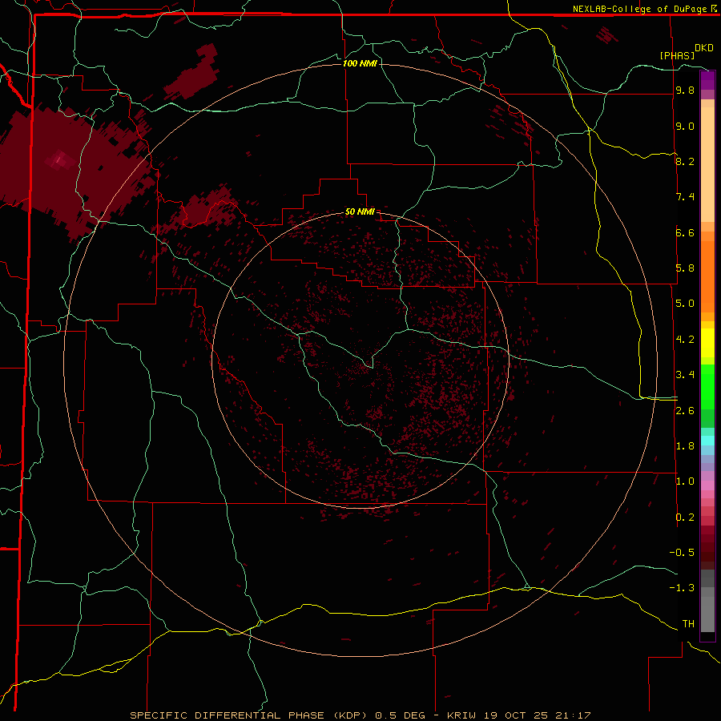This screenshot has width=721, height=721.
Task: Click the "NEXLAB-College of DuPage" header text
Action: click(639, 9)
